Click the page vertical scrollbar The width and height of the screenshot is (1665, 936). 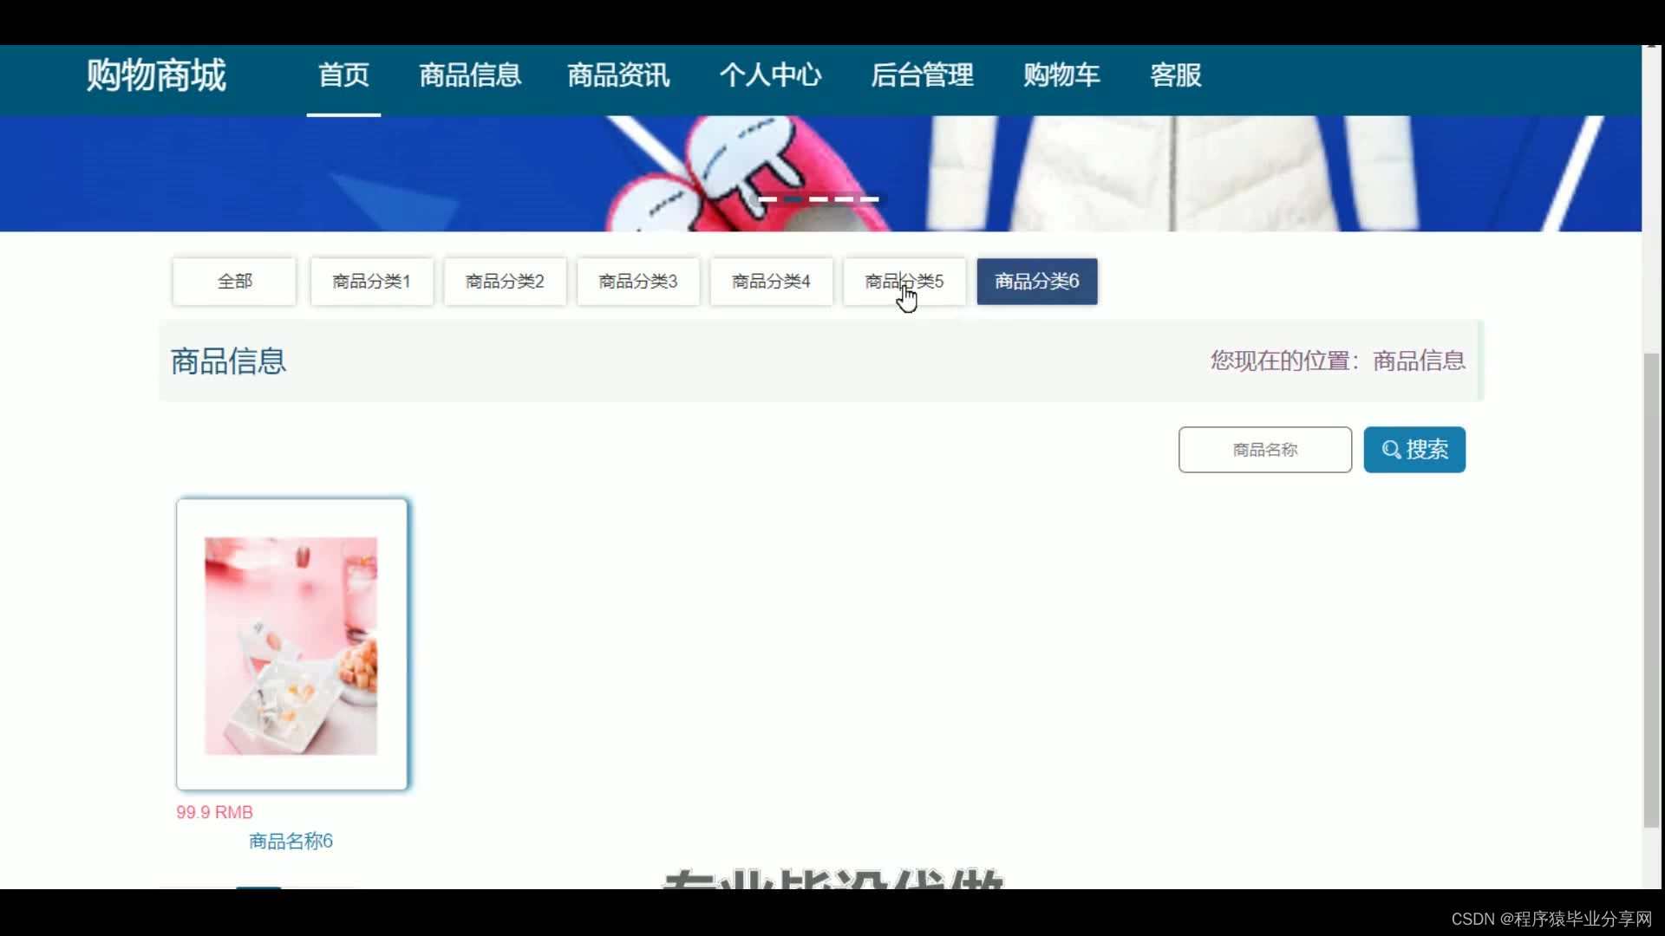(x=1651, y=589)
